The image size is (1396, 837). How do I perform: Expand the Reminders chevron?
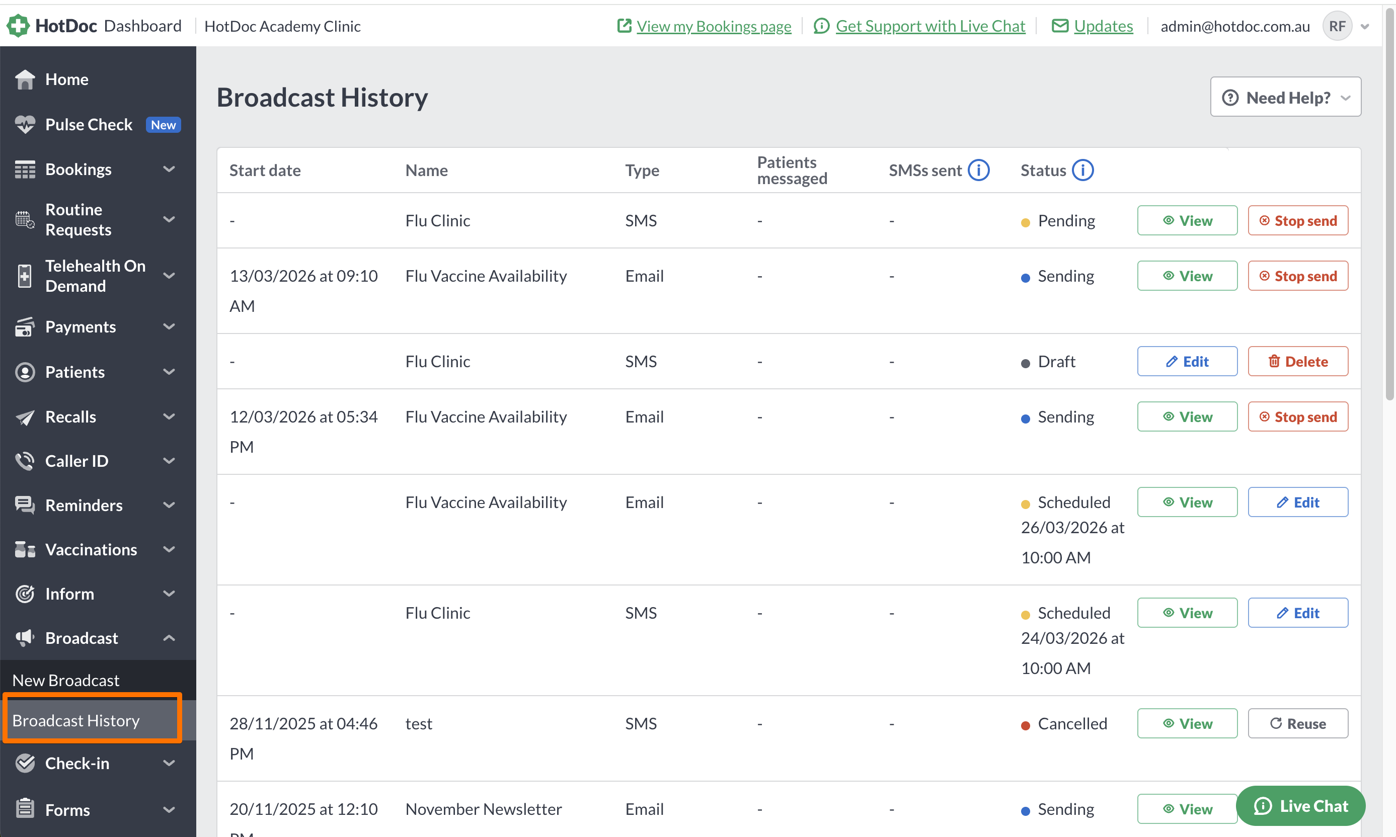169,506
